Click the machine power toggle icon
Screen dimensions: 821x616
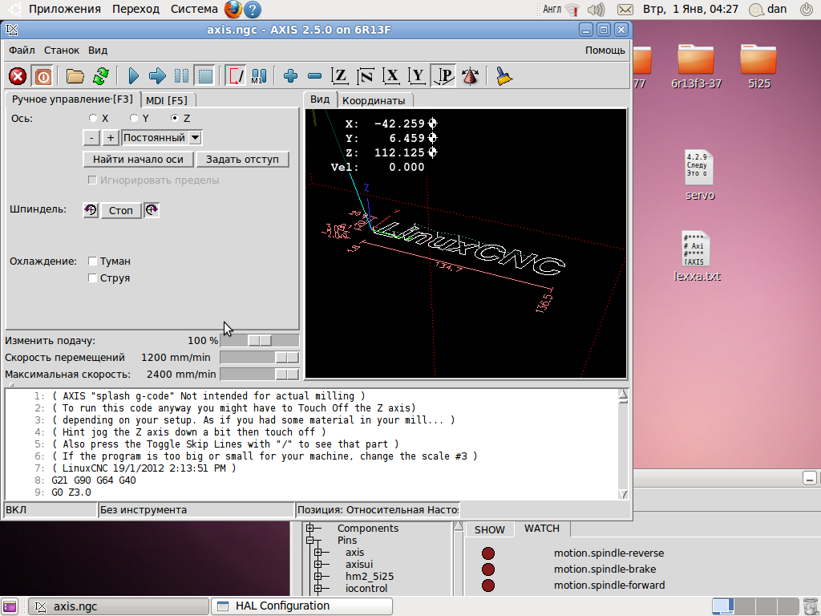pos(43,76)
